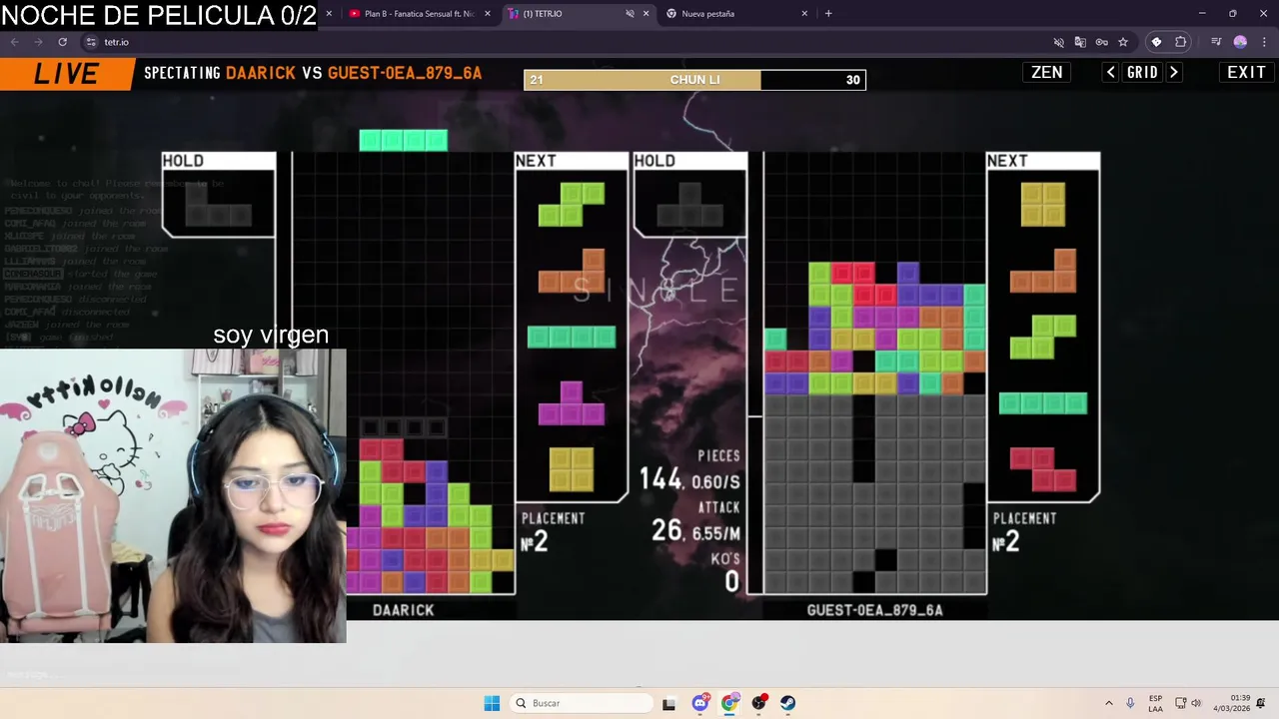
Task: Click DAARICK's HOLD piece box
Action: click(218, 195)
